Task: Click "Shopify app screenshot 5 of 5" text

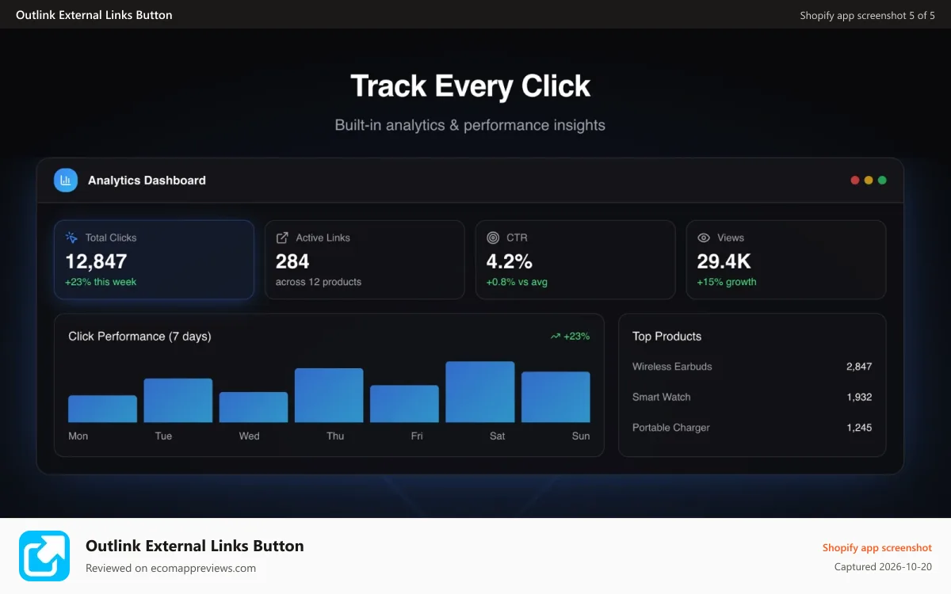Action: (x=868, y=16)
